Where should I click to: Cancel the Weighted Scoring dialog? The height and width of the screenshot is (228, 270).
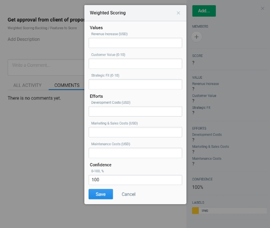[x=128, y=194]
